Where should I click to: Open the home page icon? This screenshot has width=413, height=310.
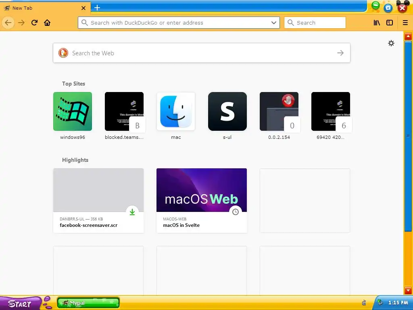click(47, 23)
